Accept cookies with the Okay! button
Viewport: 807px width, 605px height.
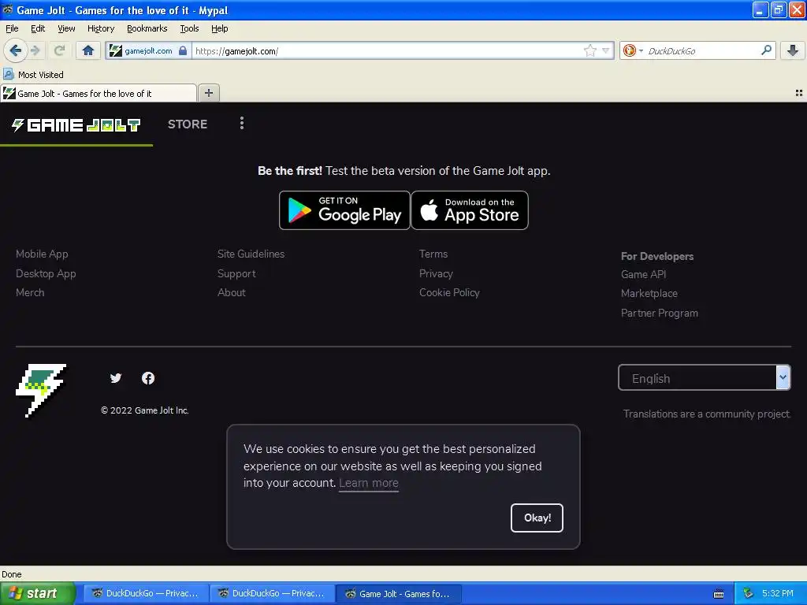pyautogui.click(x=537, y=518)
